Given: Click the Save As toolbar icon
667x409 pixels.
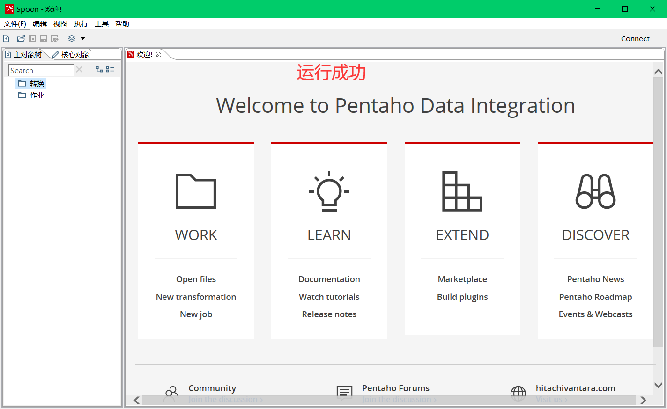Looking at the screenshot, I should click(55, 38).
